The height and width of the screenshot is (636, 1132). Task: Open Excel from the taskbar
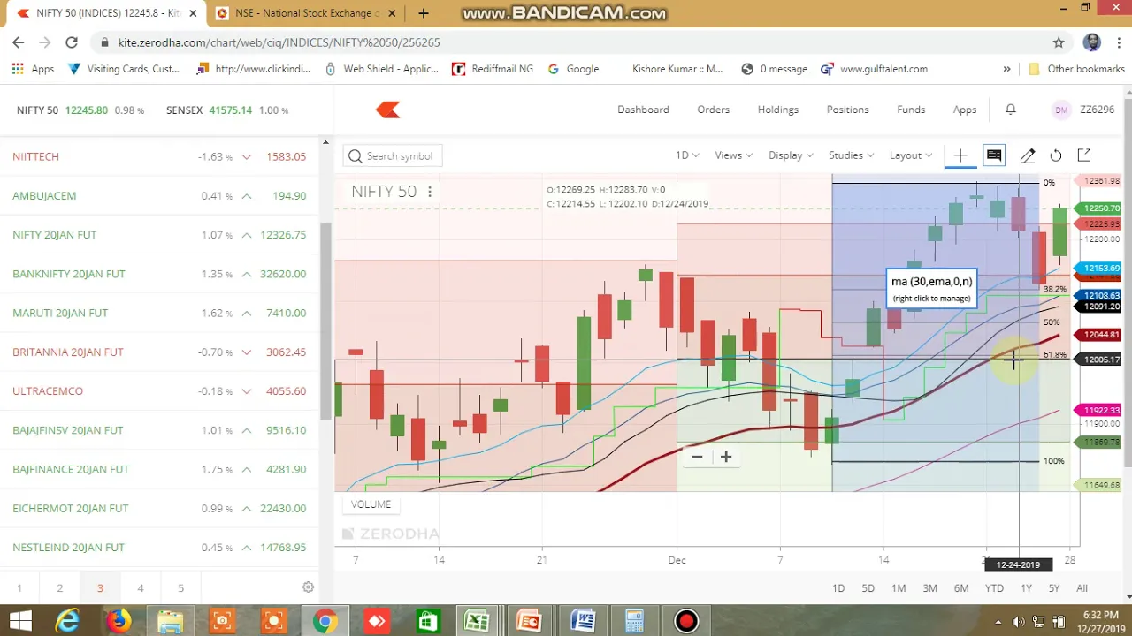click(x=478, y=621)
